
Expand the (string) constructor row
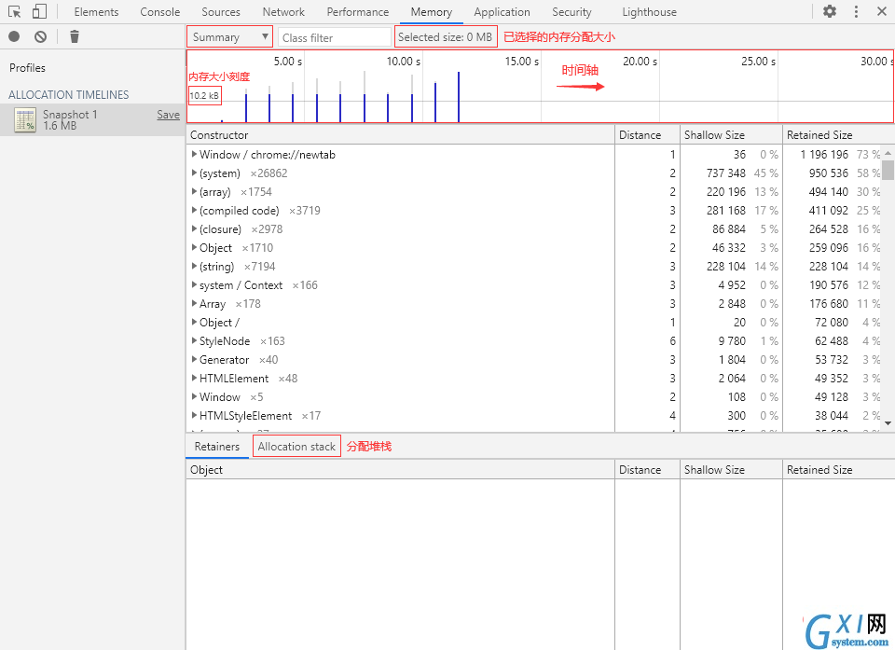[x=194, y=266]
